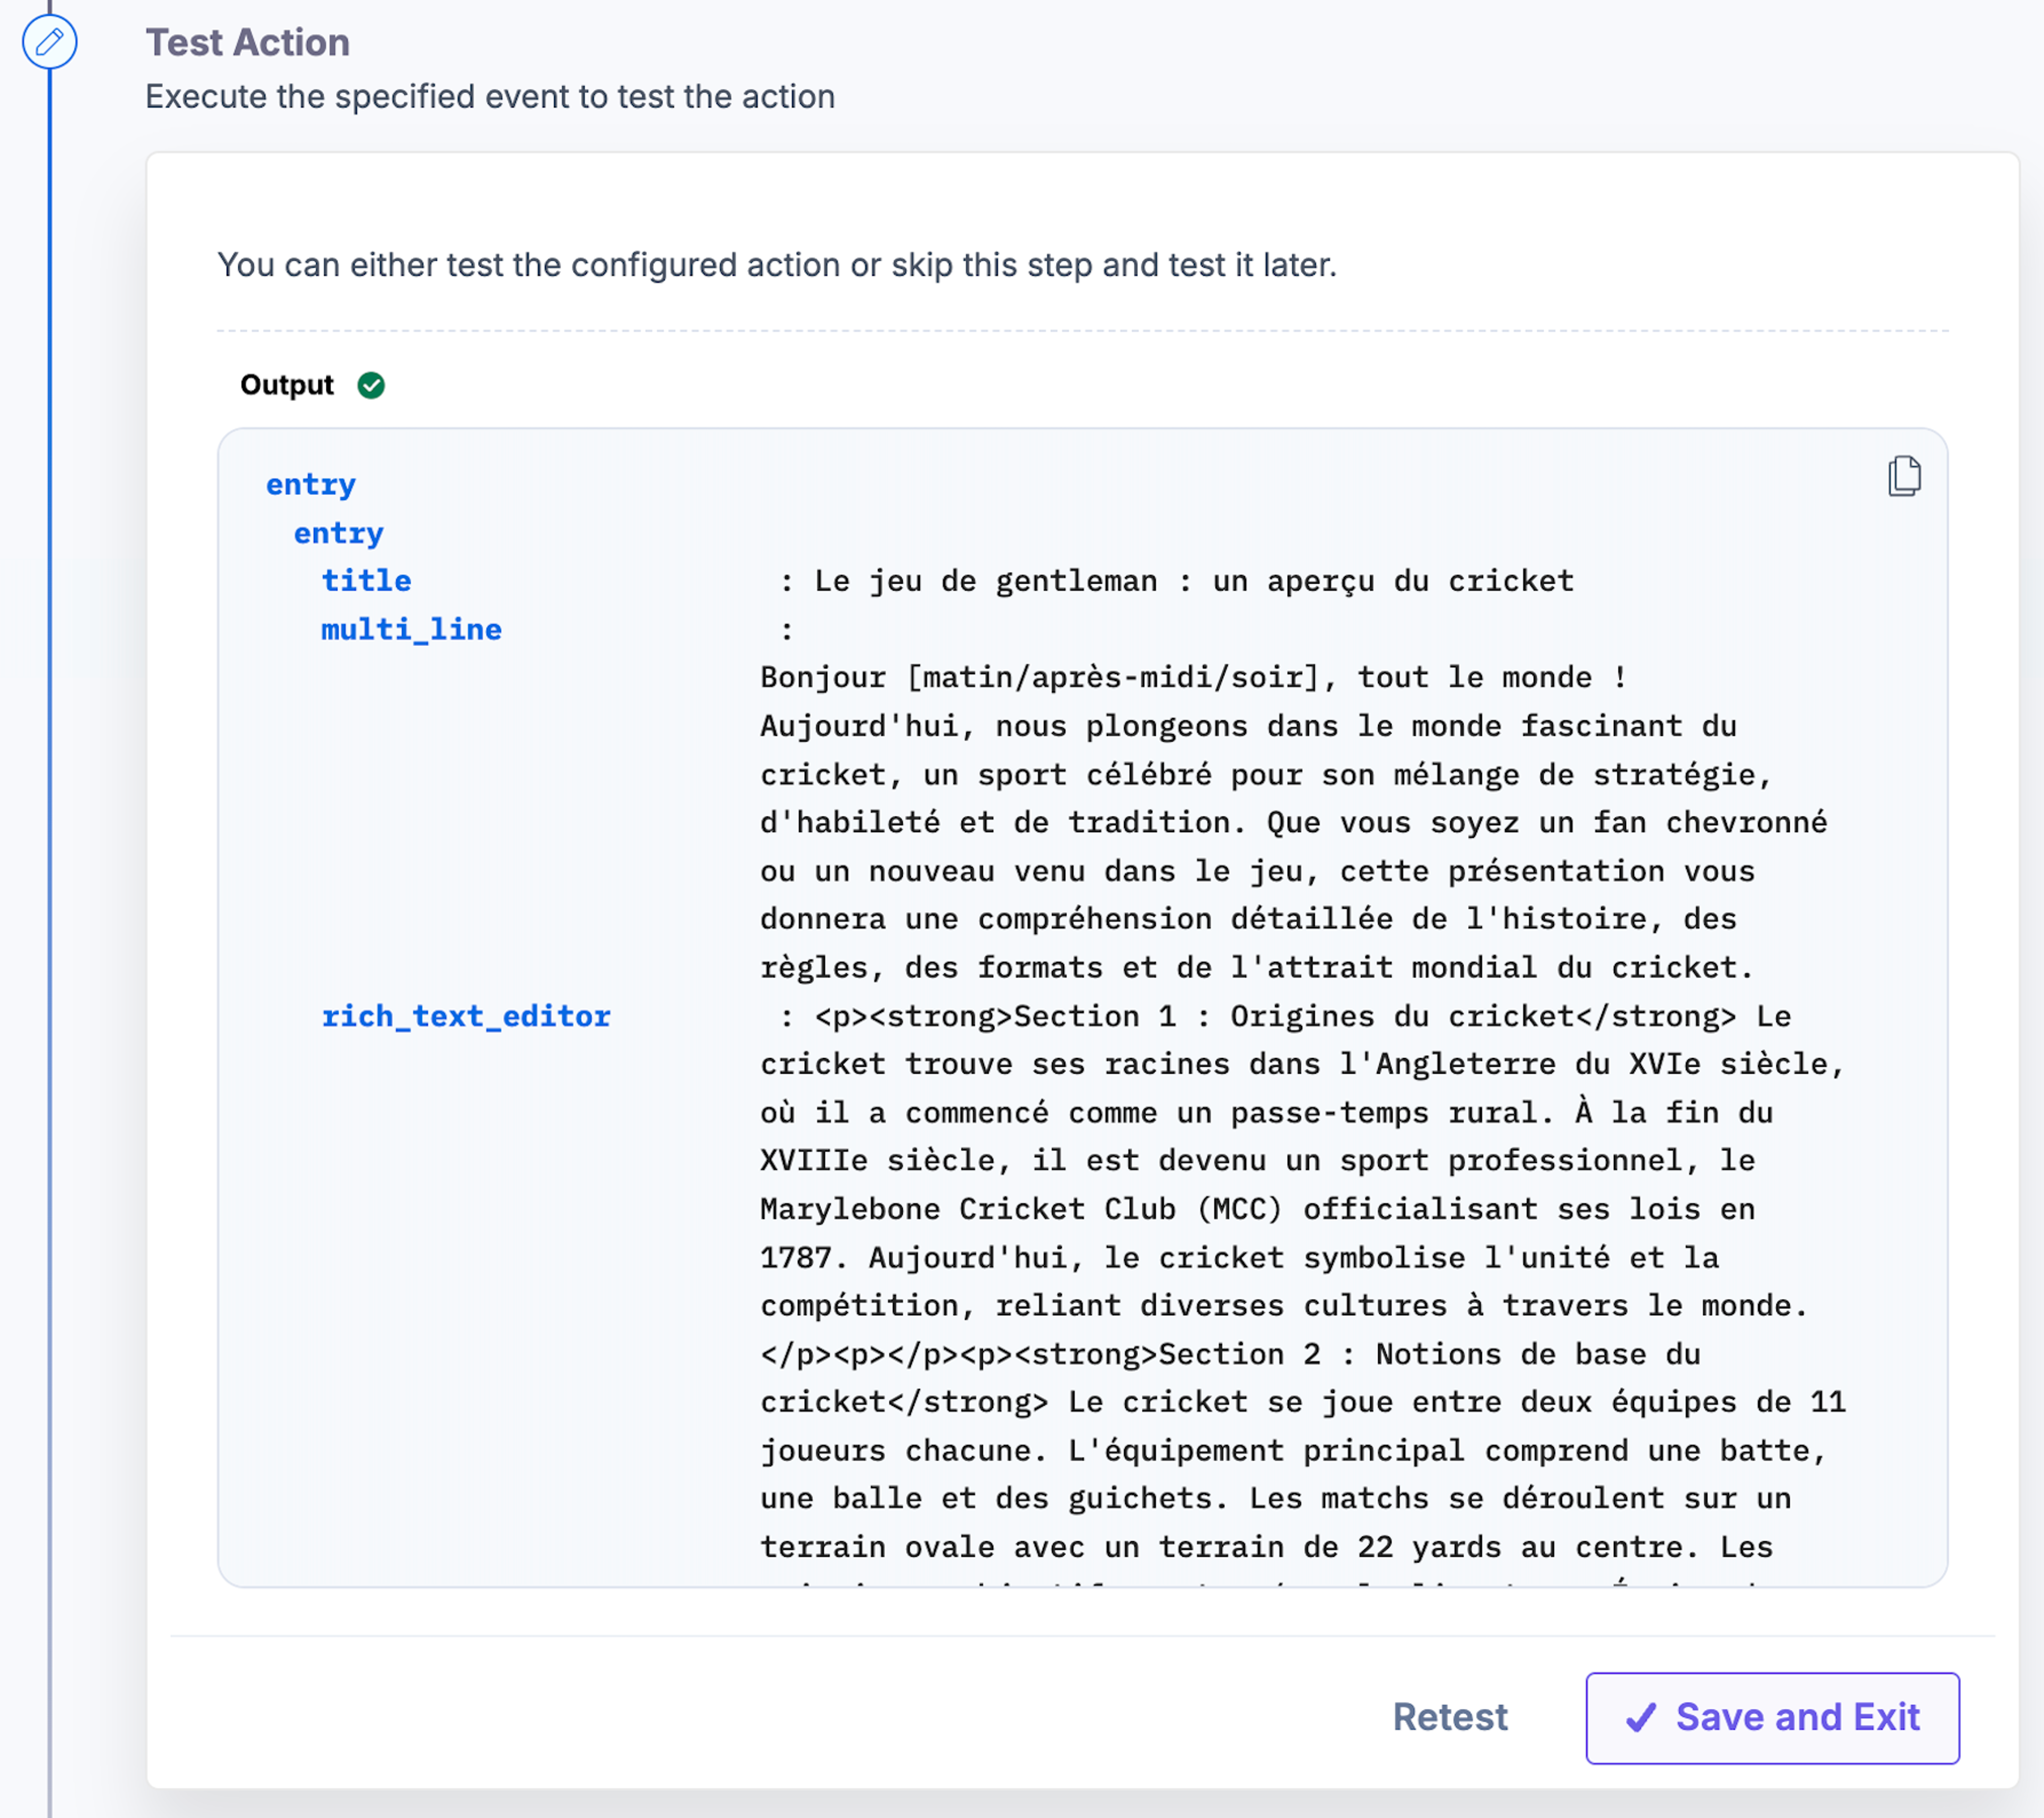
Task: Collapse the top-level entry node
Action: [x=311, y=485]
